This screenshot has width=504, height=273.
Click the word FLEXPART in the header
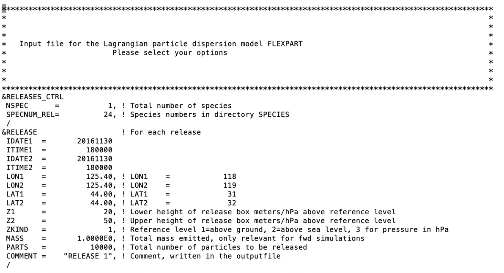pyautogui.click(x=285, y=44)
